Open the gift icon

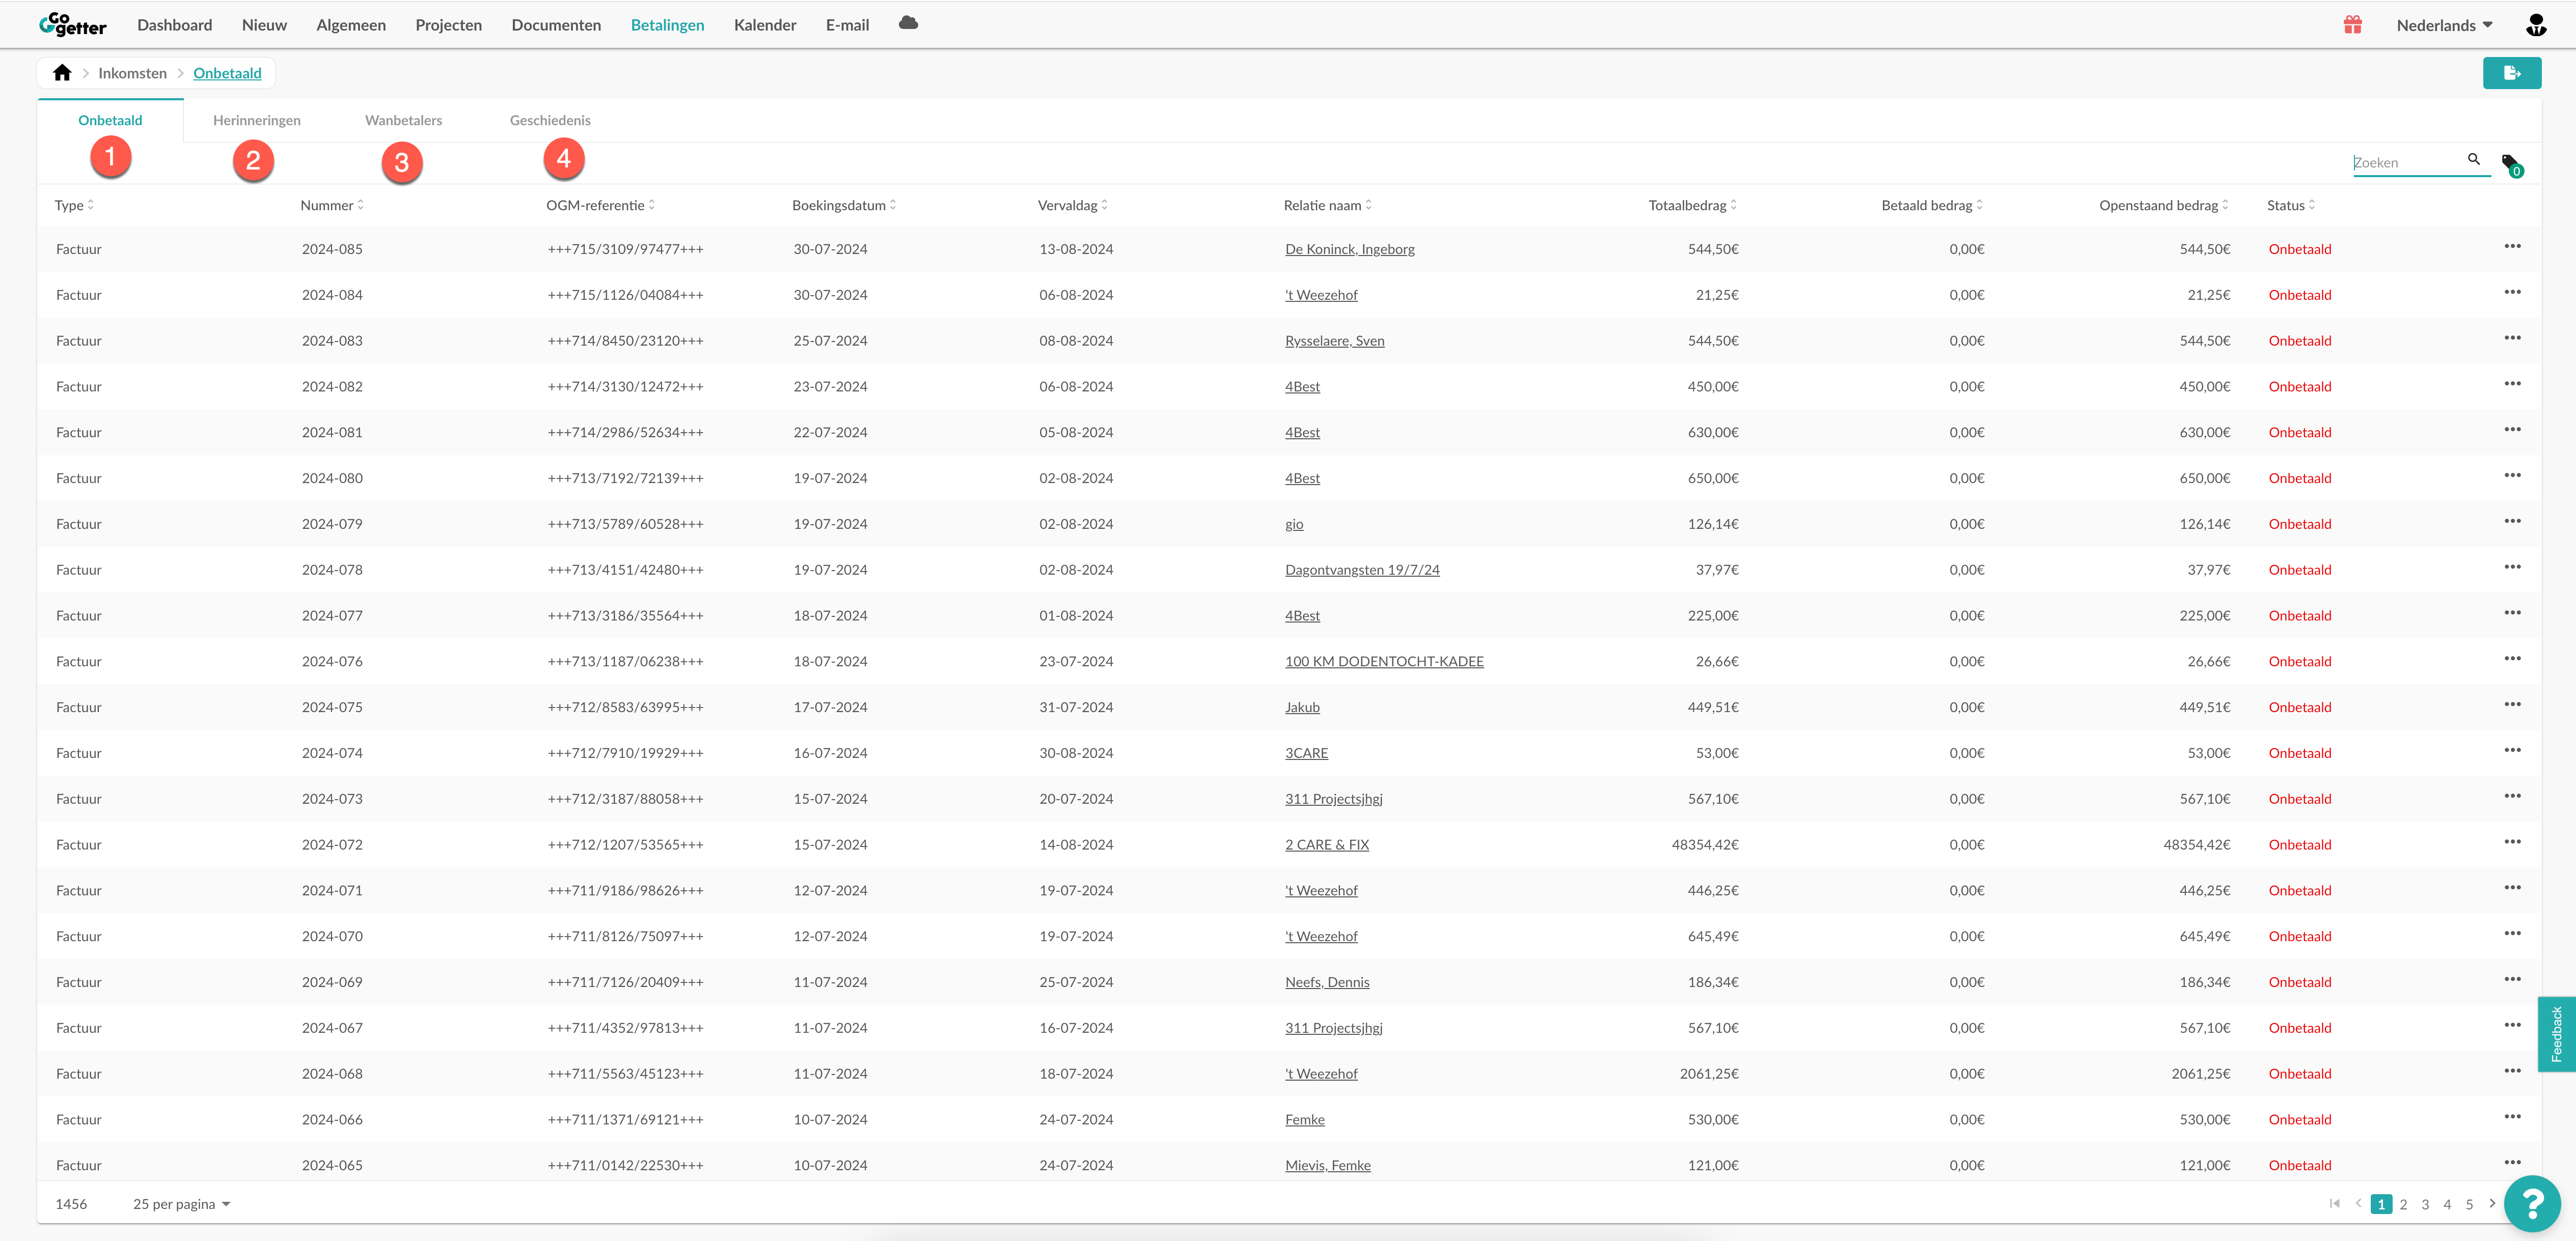point(2352,25)
